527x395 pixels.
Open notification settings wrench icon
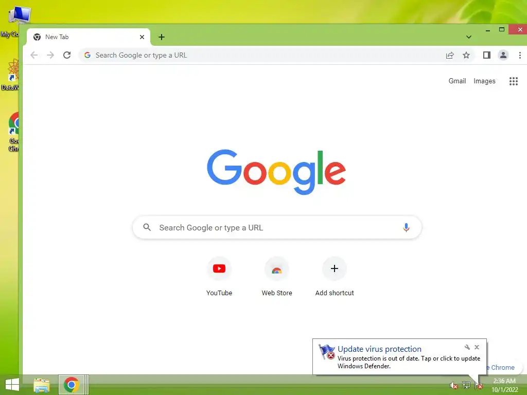467,347
